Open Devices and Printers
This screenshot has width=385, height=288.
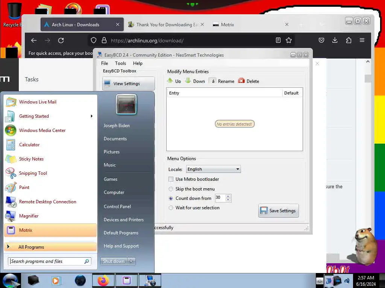click(123, 220)
